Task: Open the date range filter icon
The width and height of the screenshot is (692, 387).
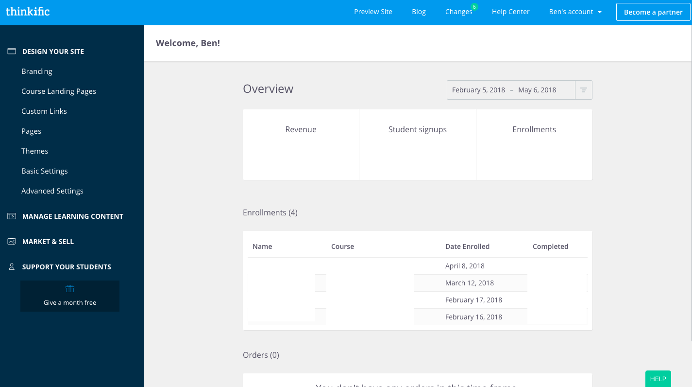Action: (x=584, y=90)
